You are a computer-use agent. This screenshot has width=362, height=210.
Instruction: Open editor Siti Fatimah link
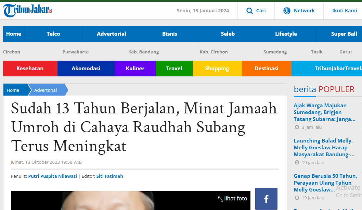click(110, 176)
